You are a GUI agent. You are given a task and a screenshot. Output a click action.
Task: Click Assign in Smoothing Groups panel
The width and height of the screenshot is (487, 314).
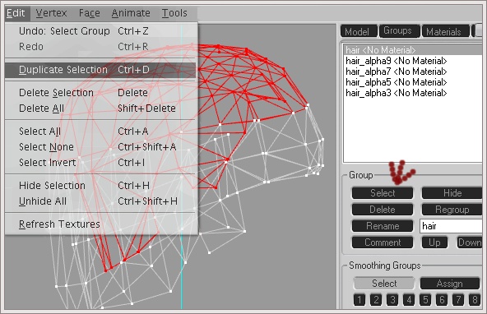(x=450, y=284)
